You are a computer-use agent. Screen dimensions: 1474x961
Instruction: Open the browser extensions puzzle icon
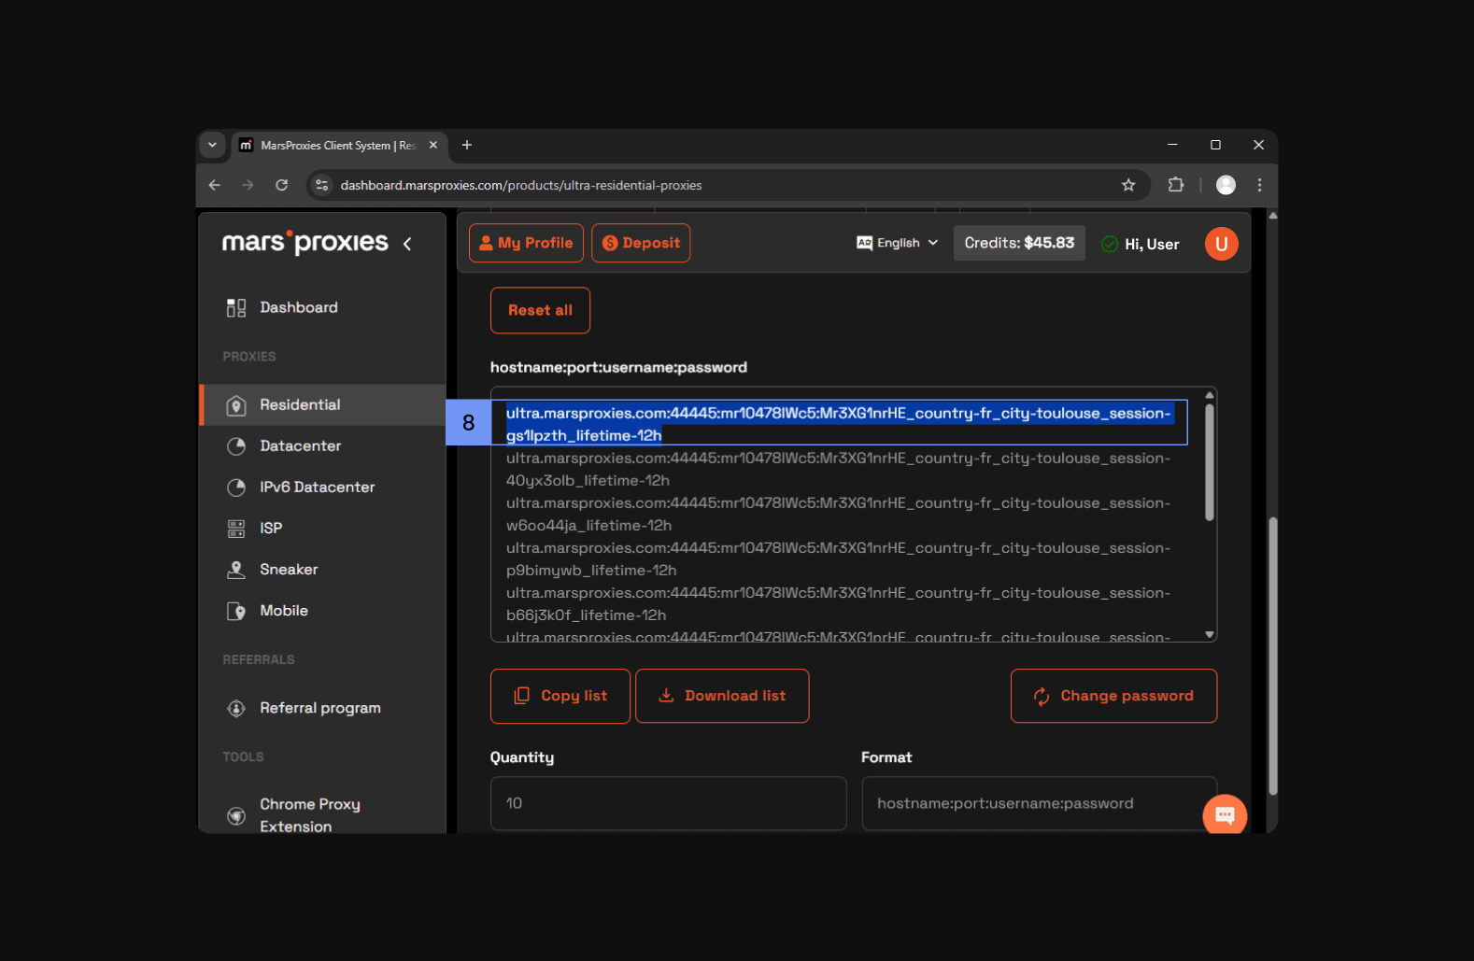coord(1176,185)
